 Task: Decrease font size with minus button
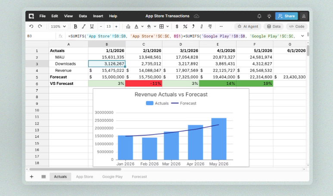pyautogui.click(x=101, y=27)
